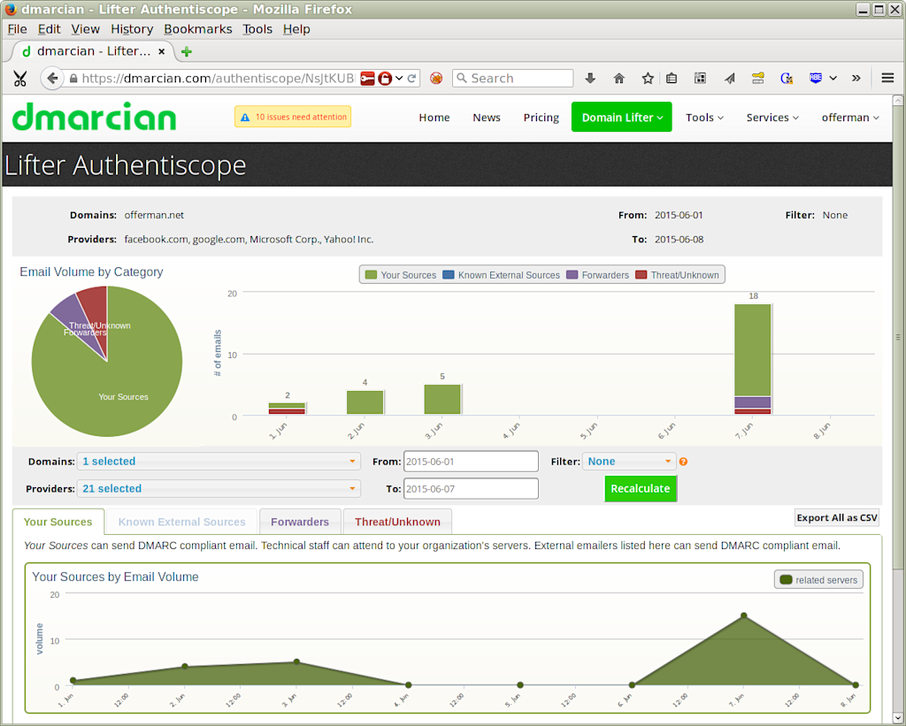Toggle Forwarders legend entry

click(x=598, y=275)
